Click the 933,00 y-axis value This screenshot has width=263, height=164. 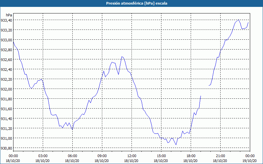pos(6,40)
